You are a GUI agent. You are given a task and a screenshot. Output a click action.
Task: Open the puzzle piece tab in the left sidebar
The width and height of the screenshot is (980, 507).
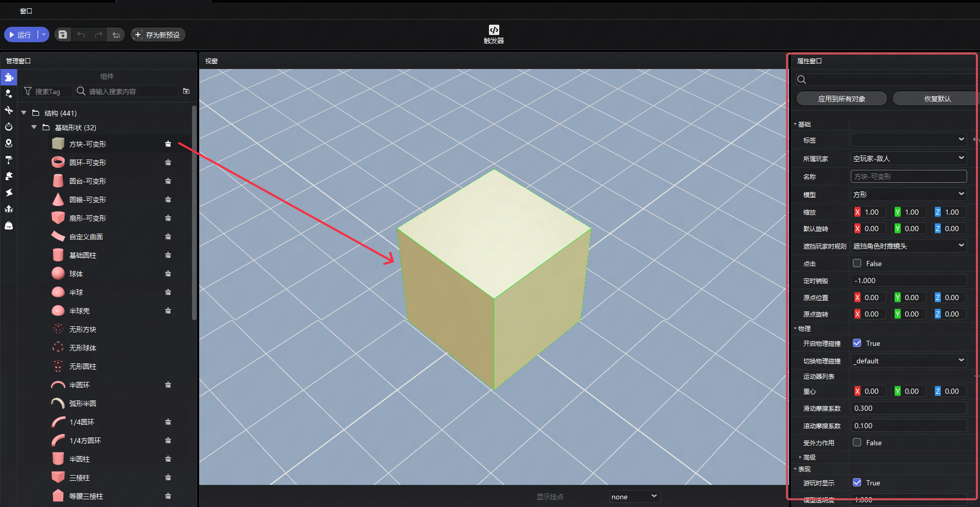click(x=9, y=176)
